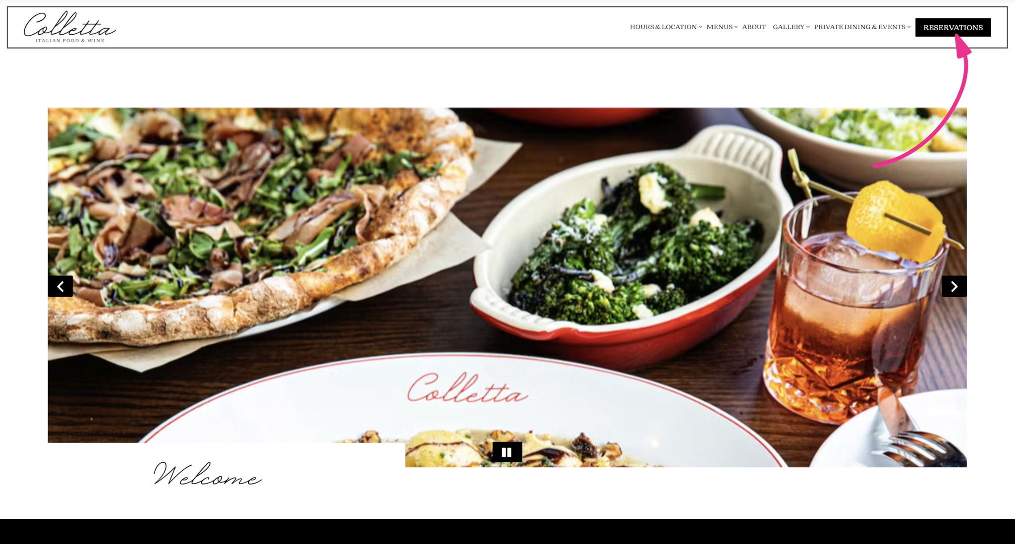
Task: Click the red Colletta script on the plate
Action: (466, 388)
